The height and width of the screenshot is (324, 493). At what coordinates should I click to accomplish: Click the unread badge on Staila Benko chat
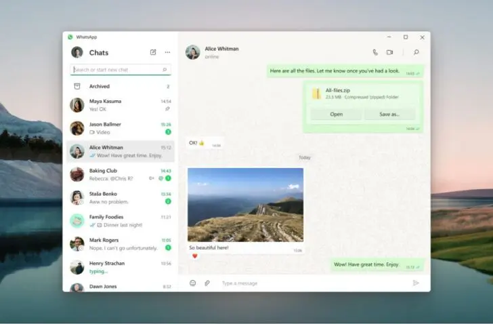coord(168,201)
